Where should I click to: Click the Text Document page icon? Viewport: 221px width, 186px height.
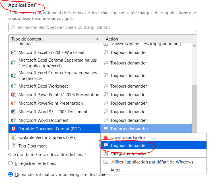point(14,146)
